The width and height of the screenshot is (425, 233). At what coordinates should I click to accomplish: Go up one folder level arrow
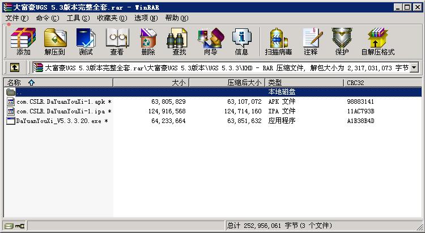[x=15, y=67]
